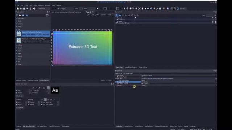Screen dimensions: 232x130
Task: Select Extruded 3D Text 1 in Scene Tree
Action: point(124,23)
